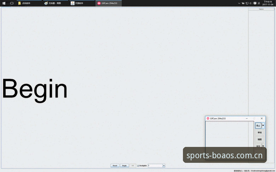Open the Task View icon
The width and height of the screenshot is (276, 172).
[x=12, y=3]
